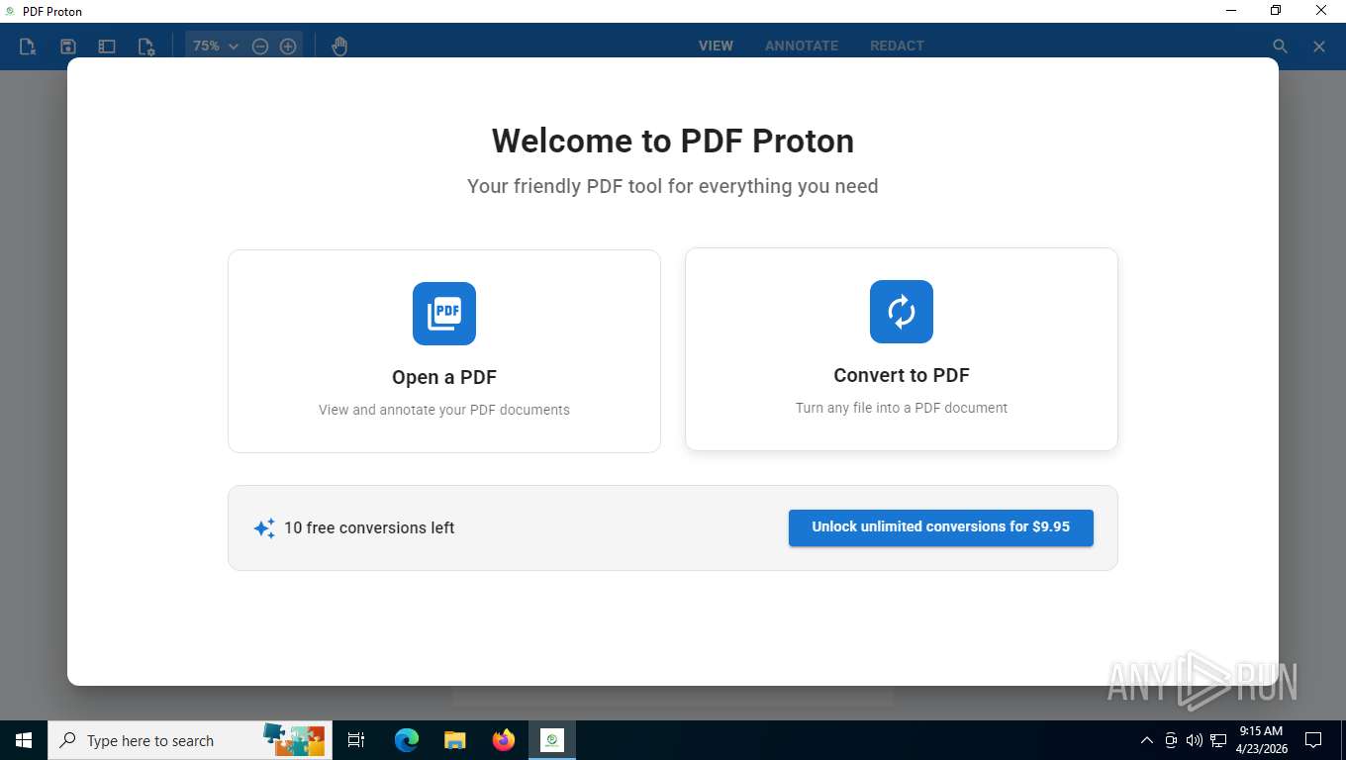Click 'View and annotate your PDF documents' text
The width and height of the screenshot is (1346, 760).
[444, 410]
